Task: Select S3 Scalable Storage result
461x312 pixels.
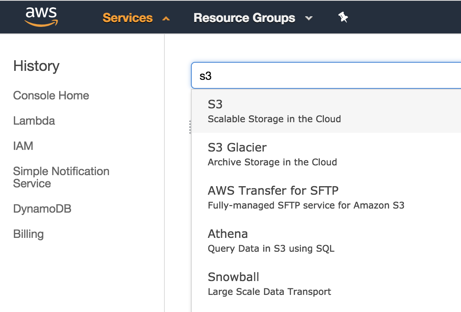Action: (326, 111)
